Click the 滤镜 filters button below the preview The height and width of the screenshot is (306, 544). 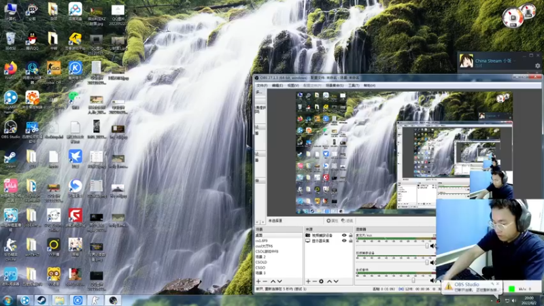(347, 220)
